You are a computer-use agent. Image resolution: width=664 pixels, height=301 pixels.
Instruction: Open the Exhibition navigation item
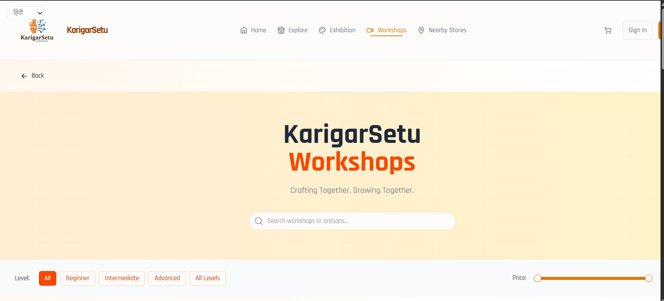(x=337, y=30)
